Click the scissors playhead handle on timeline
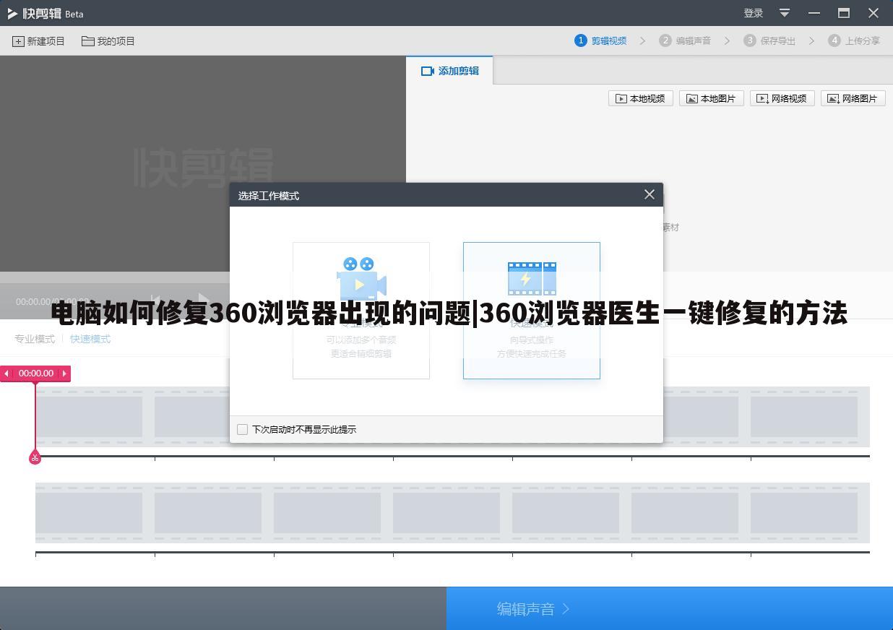This screenshot has height=630, width=893. pyautogui.click(x=35, y=457)
